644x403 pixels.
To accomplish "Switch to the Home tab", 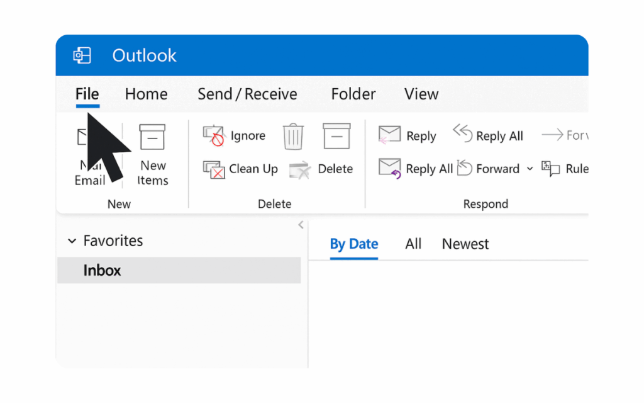I will [x=146, y=94].
